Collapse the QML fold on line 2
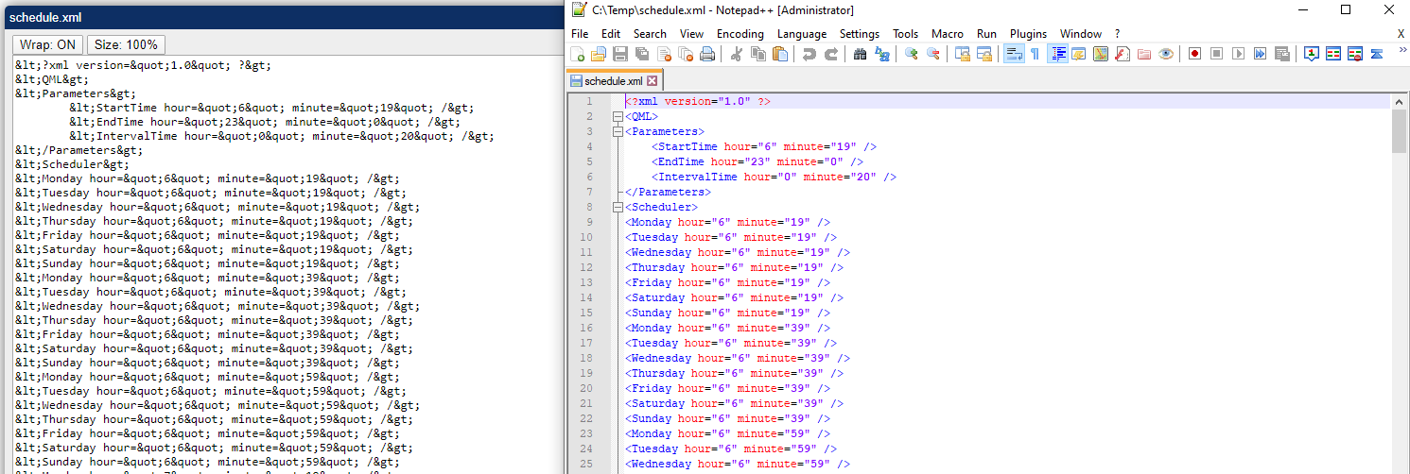The image size is (1410, 474). click(618, 116)
